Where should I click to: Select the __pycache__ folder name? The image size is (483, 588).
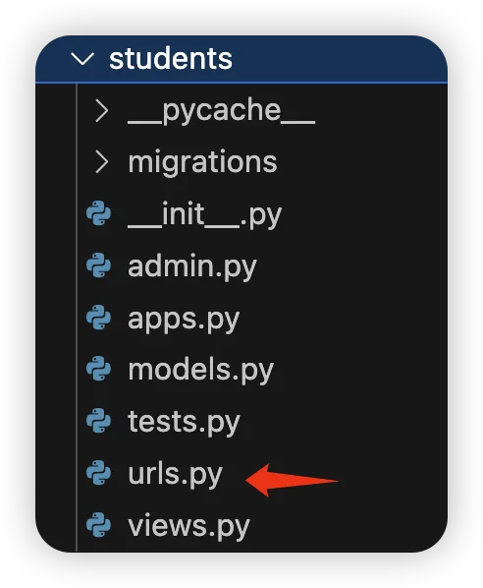click(221, 111)
